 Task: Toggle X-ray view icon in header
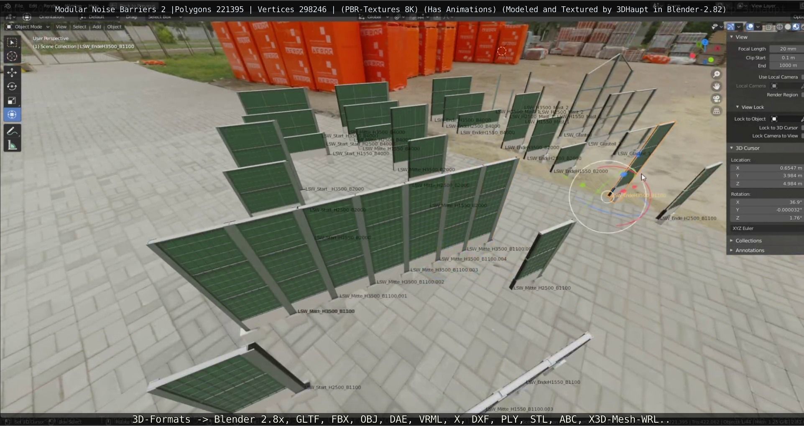(x=769, y=27)
